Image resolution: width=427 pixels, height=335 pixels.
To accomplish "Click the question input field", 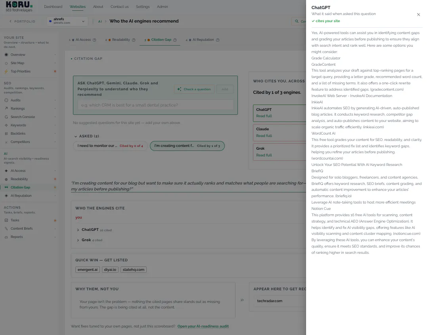I will coord(155,105).
